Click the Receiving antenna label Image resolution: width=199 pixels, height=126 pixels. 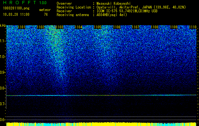tap(73, 15)
